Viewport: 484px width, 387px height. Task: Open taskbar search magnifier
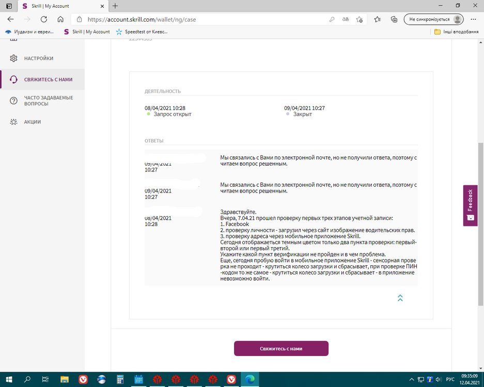(x=27, y=379)
